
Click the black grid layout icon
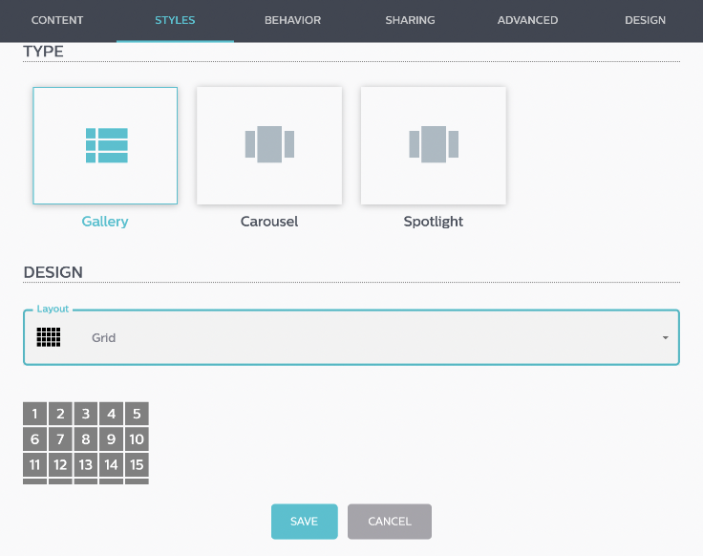click(x=49, y=337)
